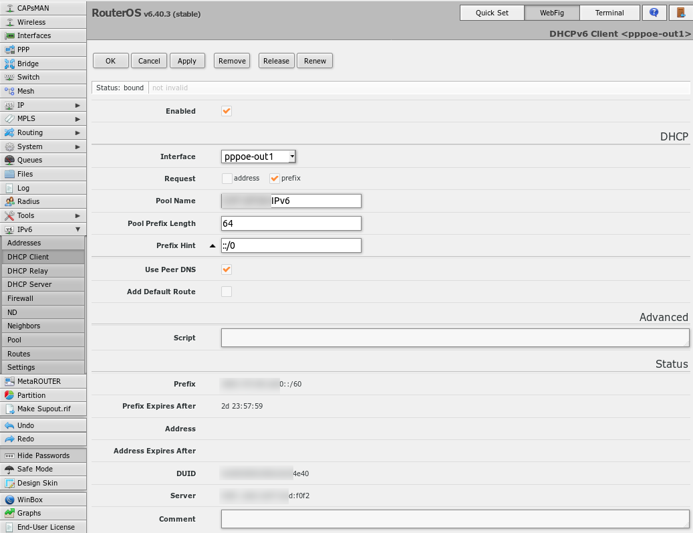
Task: Click the Remove button
Action: tap(232, 61)
